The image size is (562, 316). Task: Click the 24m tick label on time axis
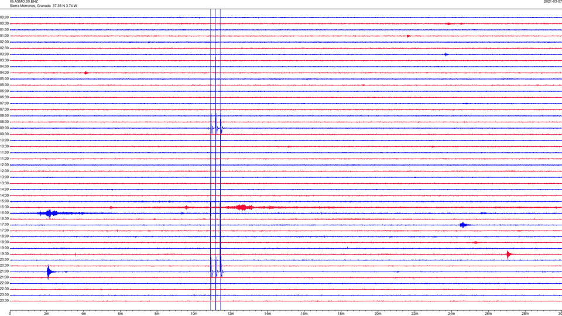tap(451, 314)
